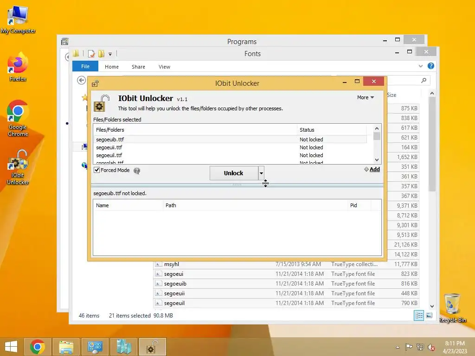This screenshot has height=356, width=475.
Task: Open the taskbar clock and date
Action: (455, 347)
